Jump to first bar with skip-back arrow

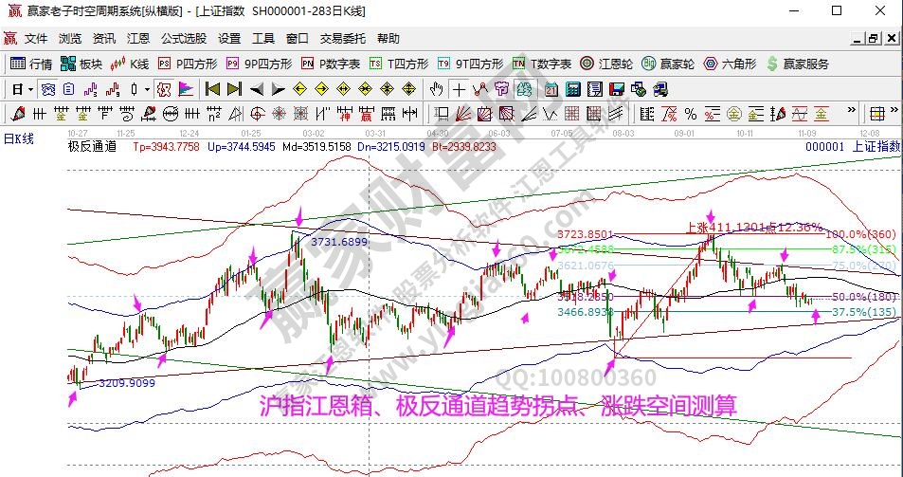(212, 89)
